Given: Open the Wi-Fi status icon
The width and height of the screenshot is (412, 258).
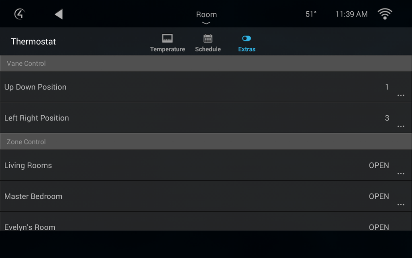Looking at the screenshot, I should tap(385, 14).
